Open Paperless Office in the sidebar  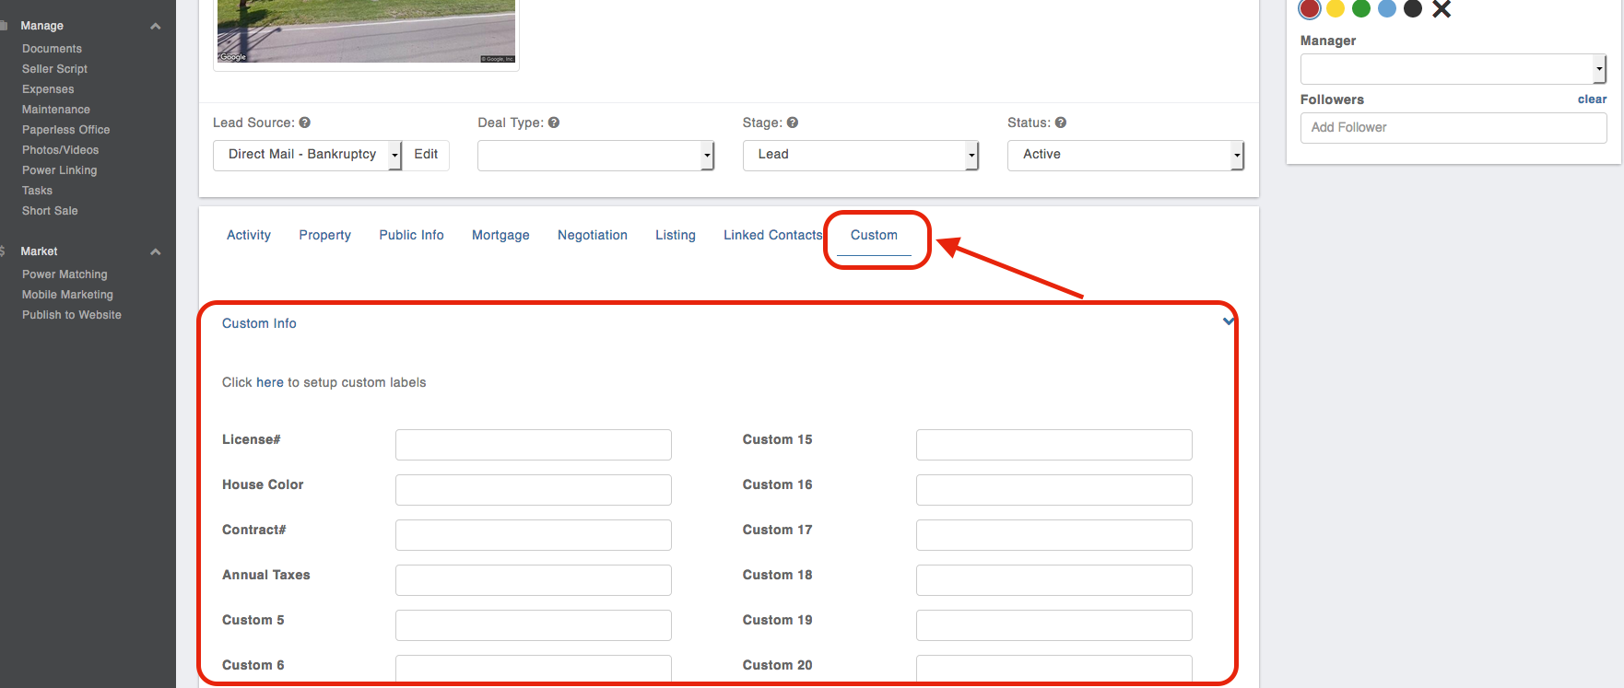click(65, 130)
